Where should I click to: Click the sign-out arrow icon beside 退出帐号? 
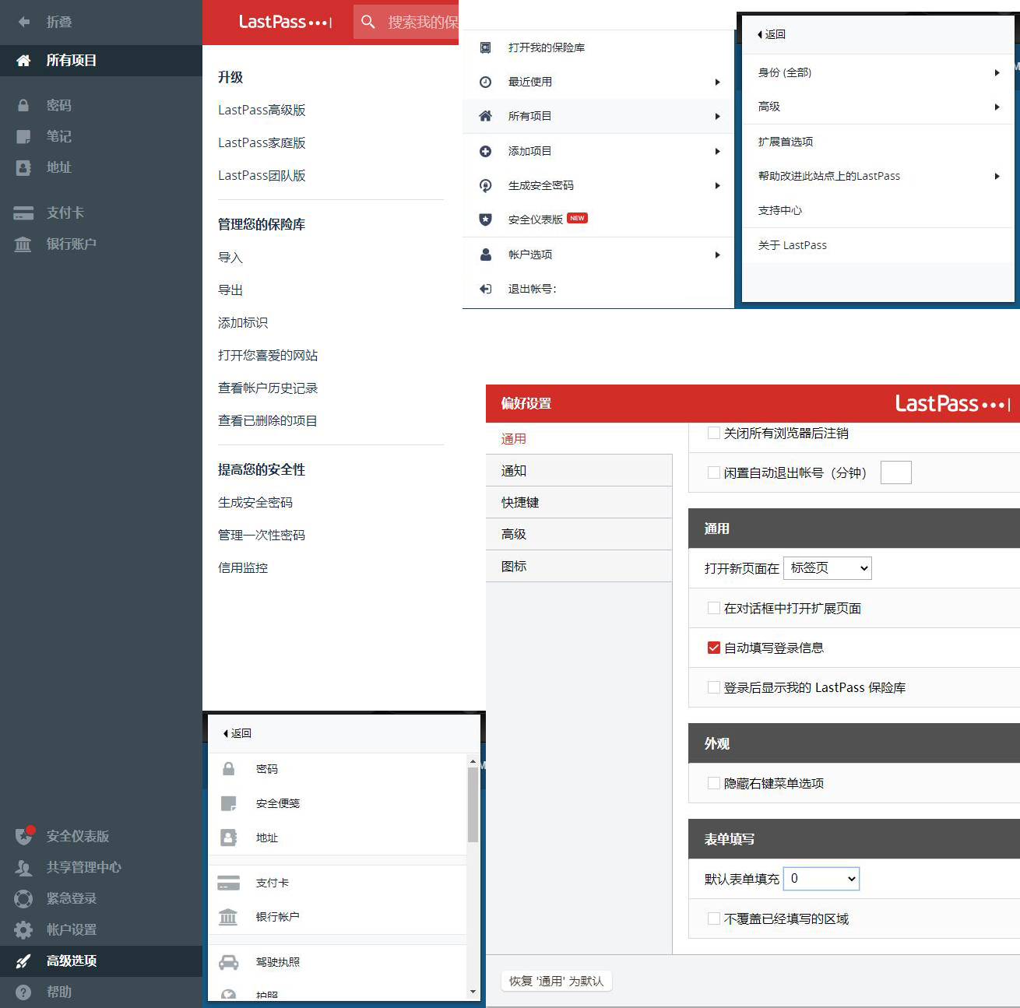pos(485,289)
